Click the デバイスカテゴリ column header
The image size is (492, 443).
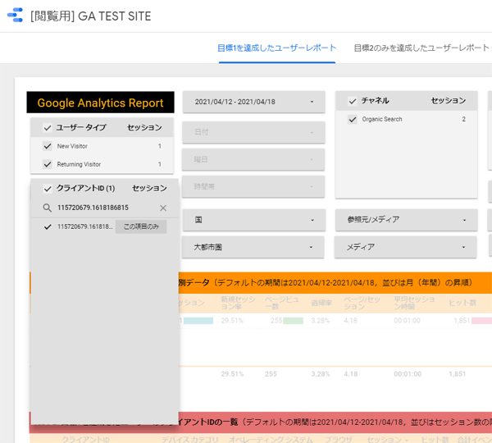click(190, 440)
